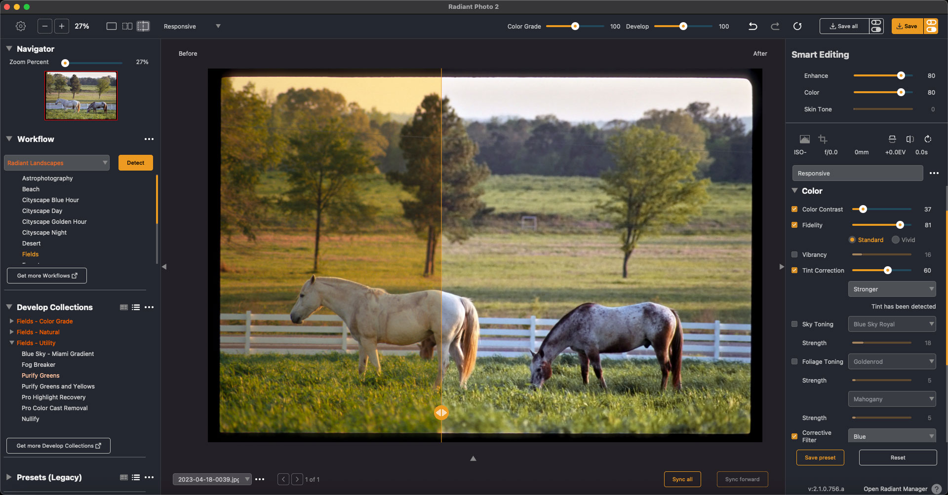Expand the Fields - Color Grade collection
This screenshot has height=495, width=948.
(12, 321)
